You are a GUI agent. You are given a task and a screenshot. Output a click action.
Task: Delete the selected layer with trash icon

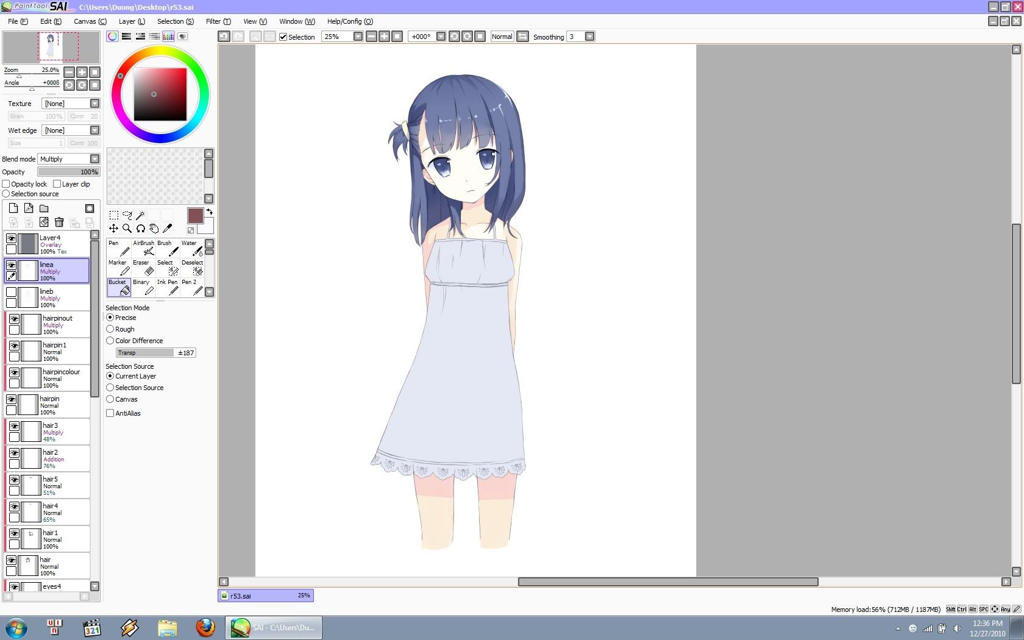(59, 222)
